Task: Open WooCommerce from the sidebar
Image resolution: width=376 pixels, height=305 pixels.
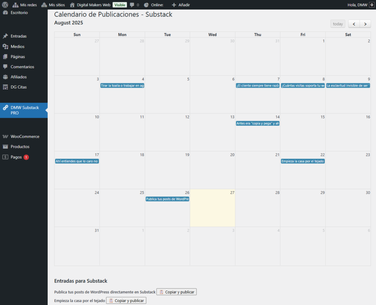Action: coord(25,137)
